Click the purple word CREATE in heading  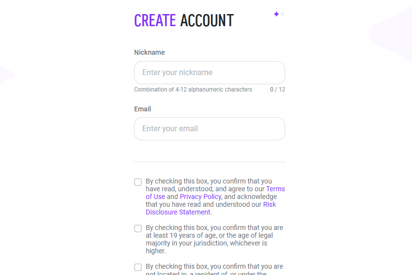click(x=155, y=20)
